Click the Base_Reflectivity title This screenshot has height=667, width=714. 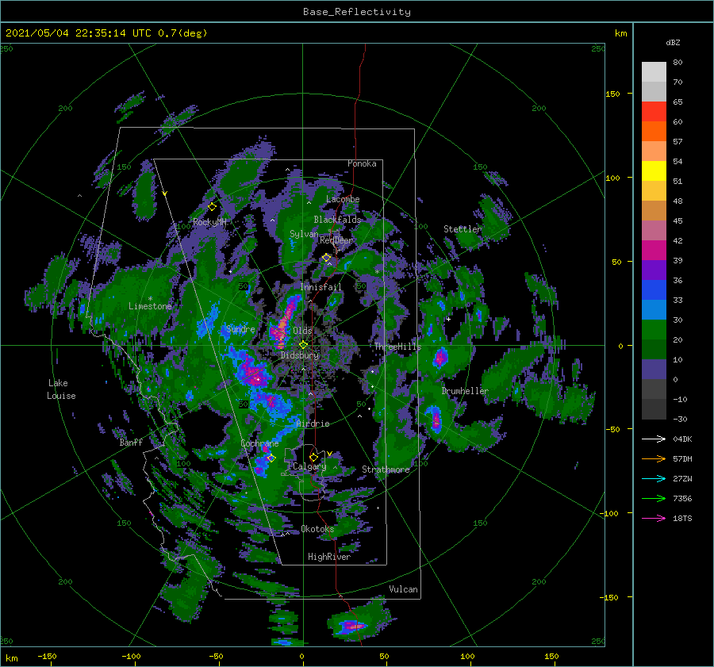point(357,12)
